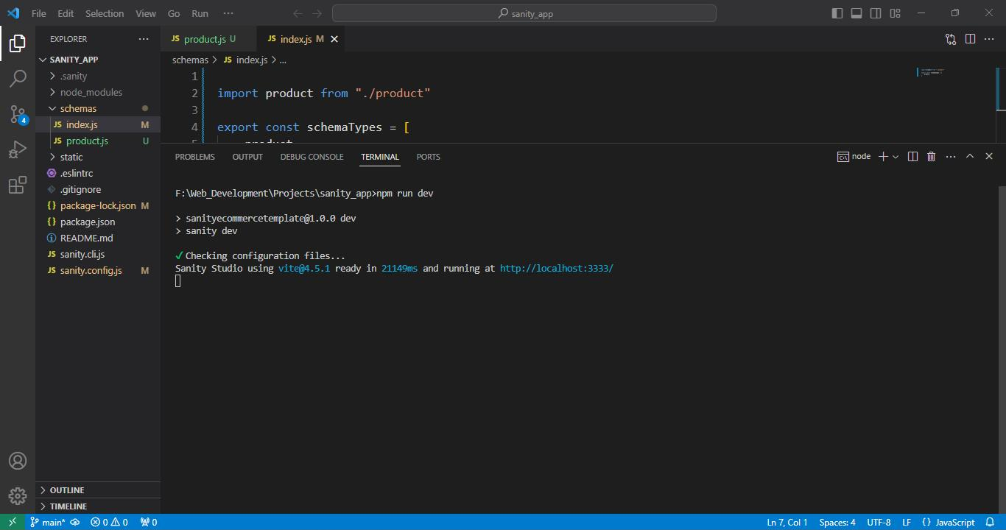Expand the static folder
This screenshot has width=1006, height=530.
(98, 157)
